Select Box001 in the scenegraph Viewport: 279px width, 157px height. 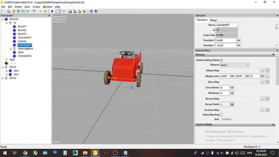click(x=22, y=26)
